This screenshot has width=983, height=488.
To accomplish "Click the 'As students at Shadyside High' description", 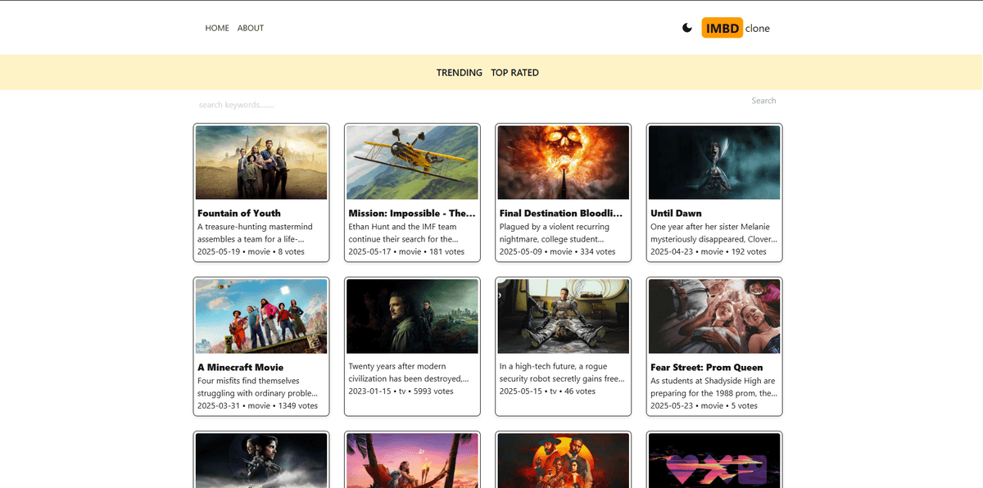I will tap(713, 386).
